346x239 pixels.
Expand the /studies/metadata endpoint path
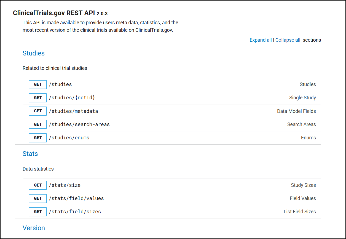click(x=73, y=111)
